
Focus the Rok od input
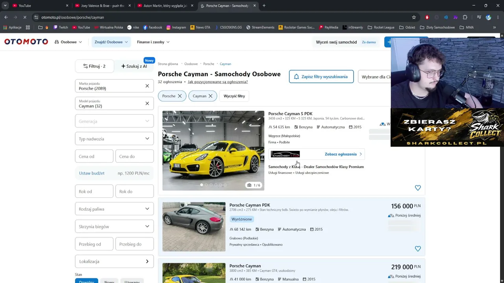(x=94, y=191)
